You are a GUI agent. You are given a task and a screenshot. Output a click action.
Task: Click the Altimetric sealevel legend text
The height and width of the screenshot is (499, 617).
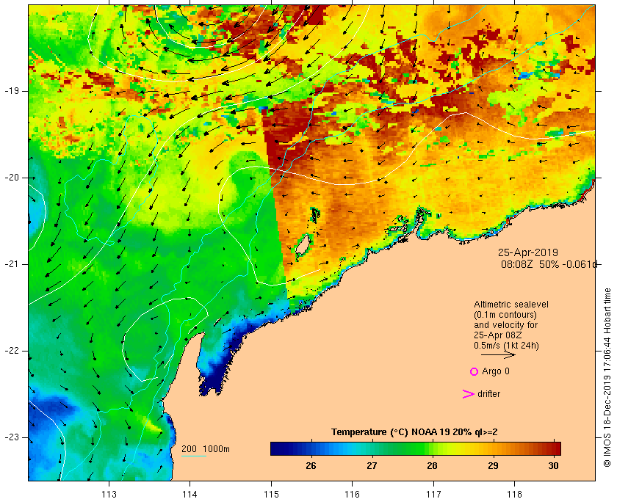510,305
